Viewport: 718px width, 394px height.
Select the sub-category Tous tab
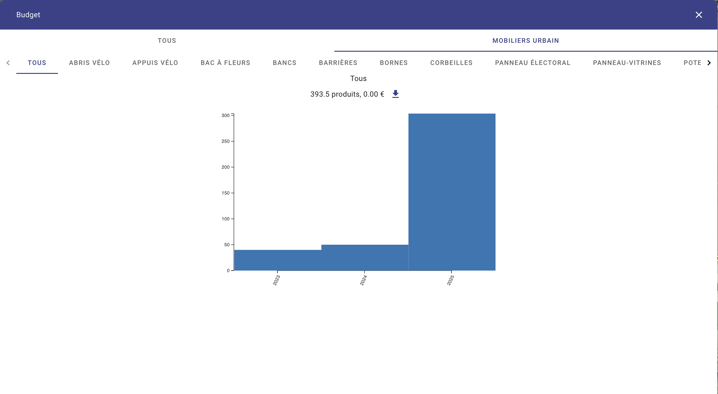coord(37,63)
